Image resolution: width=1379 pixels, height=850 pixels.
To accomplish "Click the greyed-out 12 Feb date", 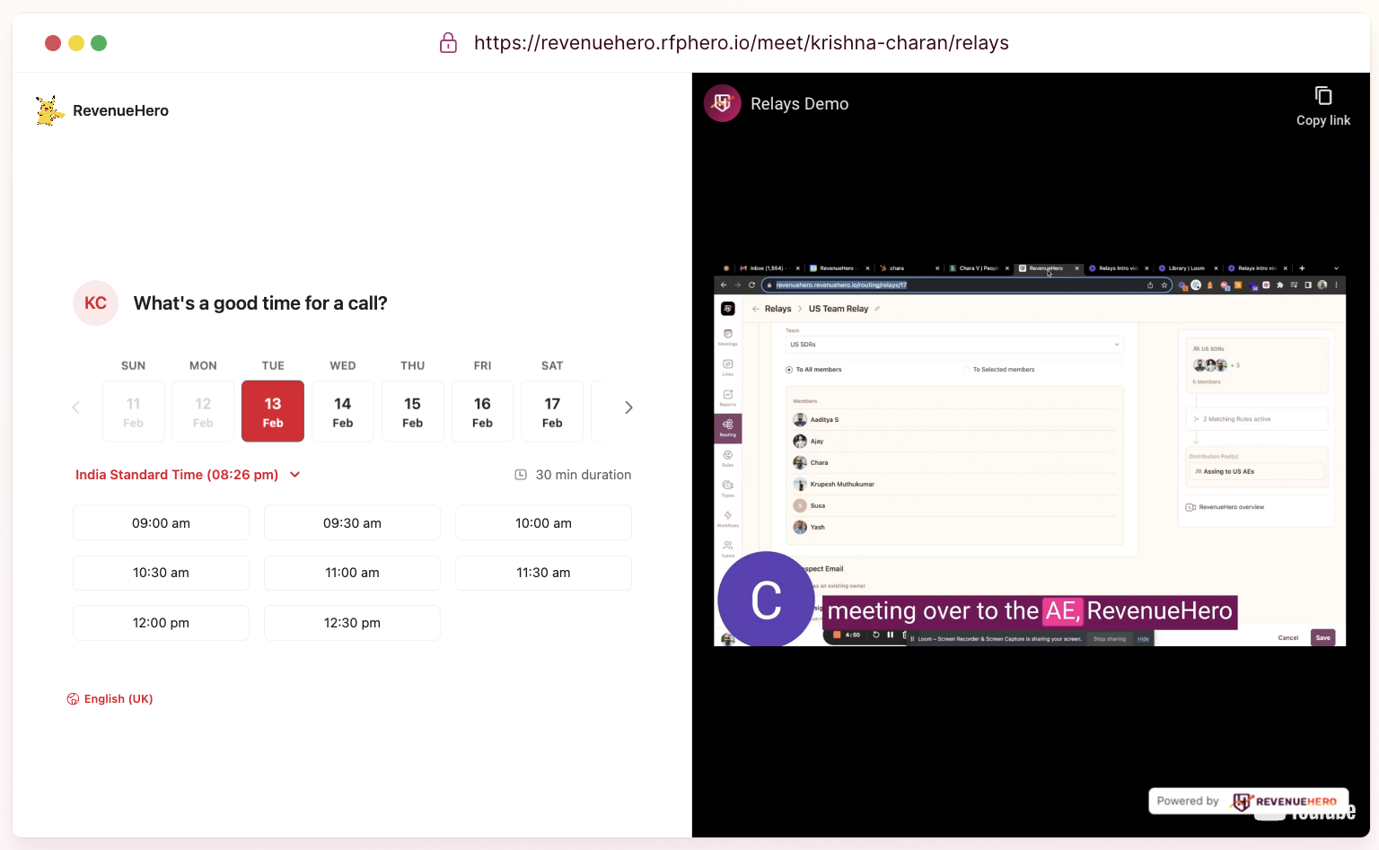I will pos(203,411).
